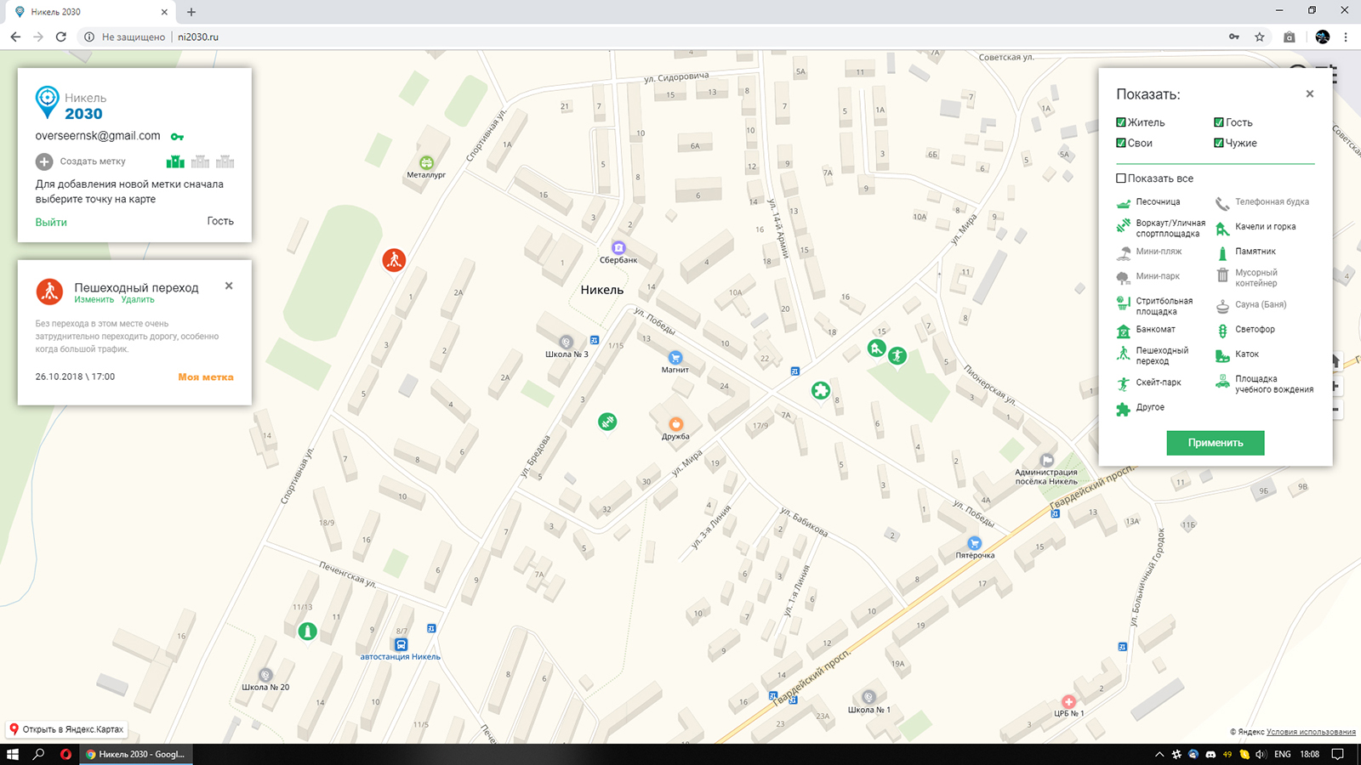The image size is (1361, 765).
Task: Select the green city level icon
Action: pos(175,161)
